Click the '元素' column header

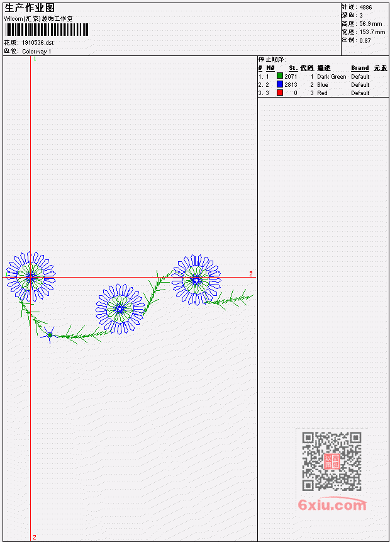pyautogui.click(x=381, y=68)
